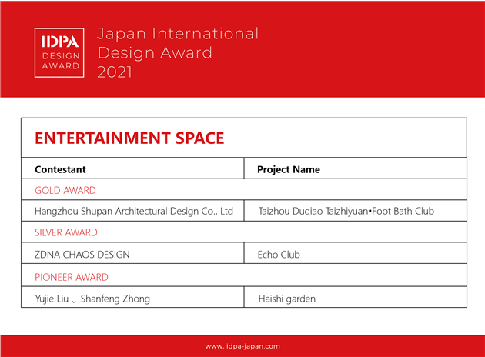Click the IDPA Design Award logo
The height and width of the screenshot is (357, 485).
click(59, 52)
